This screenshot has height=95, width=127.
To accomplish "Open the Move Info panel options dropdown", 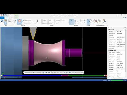I will click(123, 28).
